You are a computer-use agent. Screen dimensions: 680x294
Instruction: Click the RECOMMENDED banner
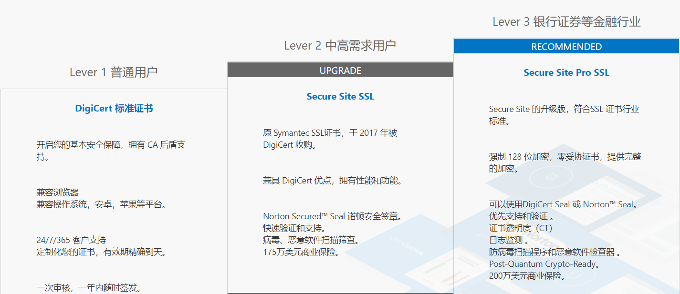(566, 47)
